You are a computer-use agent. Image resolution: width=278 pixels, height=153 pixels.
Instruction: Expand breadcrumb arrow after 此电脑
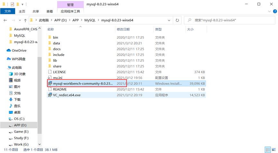coord(51,20)
